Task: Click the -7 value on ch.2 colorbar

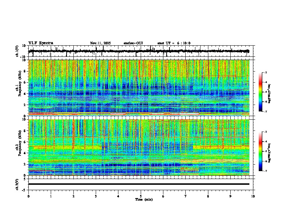Action: click(x=265, y=171)
